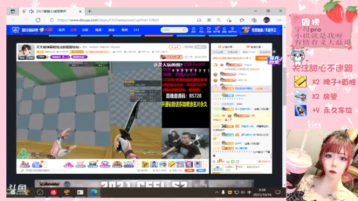Click the round plus button beside chat tabs

(x=274, y=52)
